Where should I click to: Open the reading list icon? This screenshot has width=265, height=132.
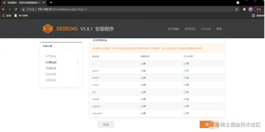coord(253,15)
